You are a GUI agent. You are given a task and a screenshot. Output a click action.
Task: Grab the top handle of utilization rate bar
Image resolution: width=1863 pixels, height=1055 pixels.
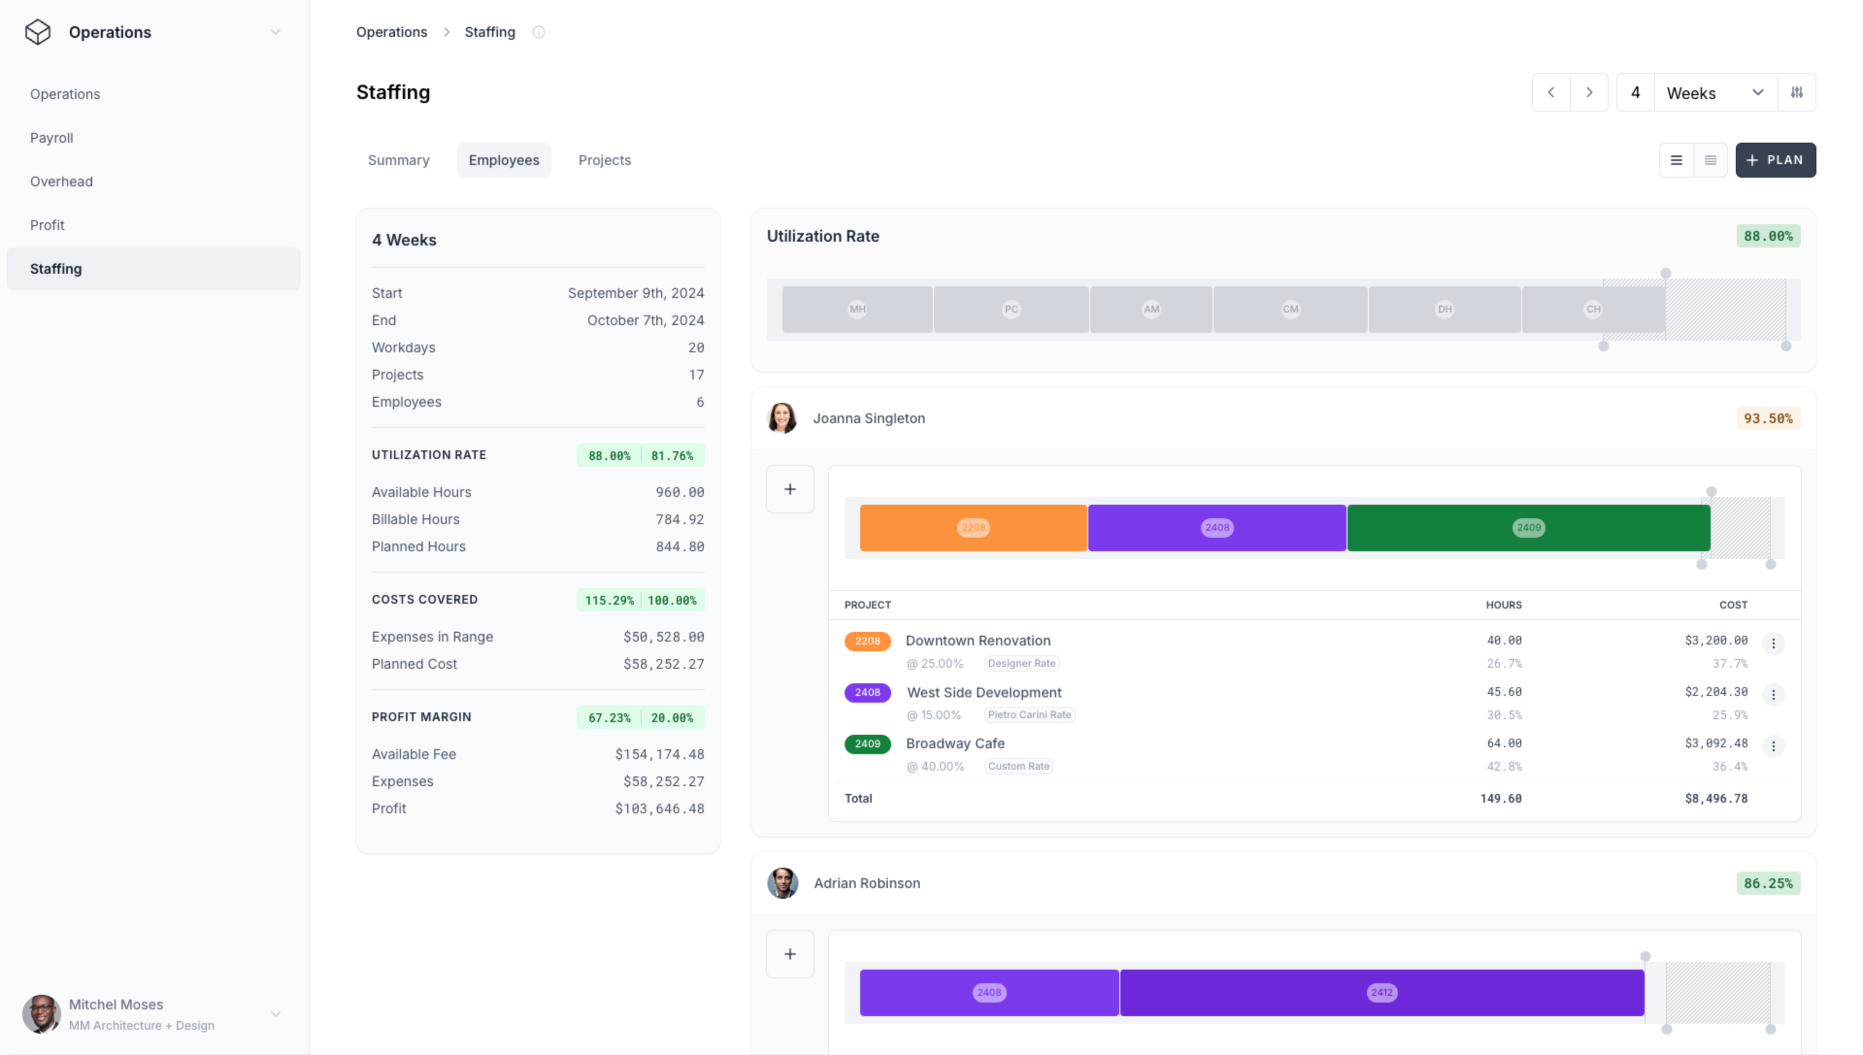[x=1666, y=273]
